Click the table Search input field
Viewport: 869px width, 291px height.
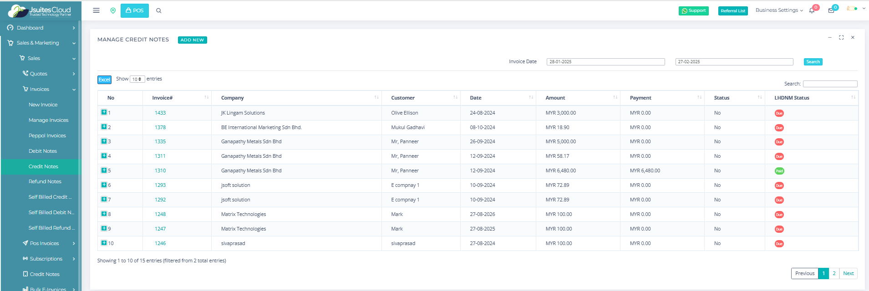tap(830, 84)
